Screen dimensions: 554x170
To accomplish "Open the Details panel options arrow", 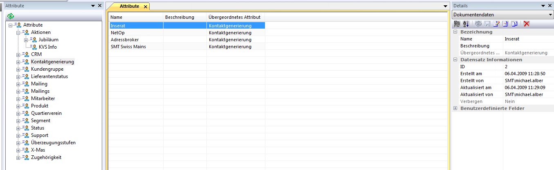I will pos(543,6).
